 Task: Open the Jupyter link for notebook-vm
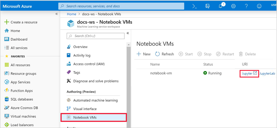249,73
